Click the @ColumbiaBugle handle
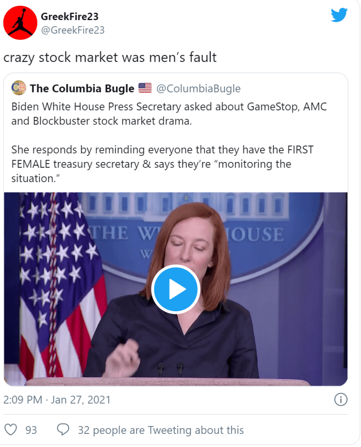361x447 pixels. 198,89
